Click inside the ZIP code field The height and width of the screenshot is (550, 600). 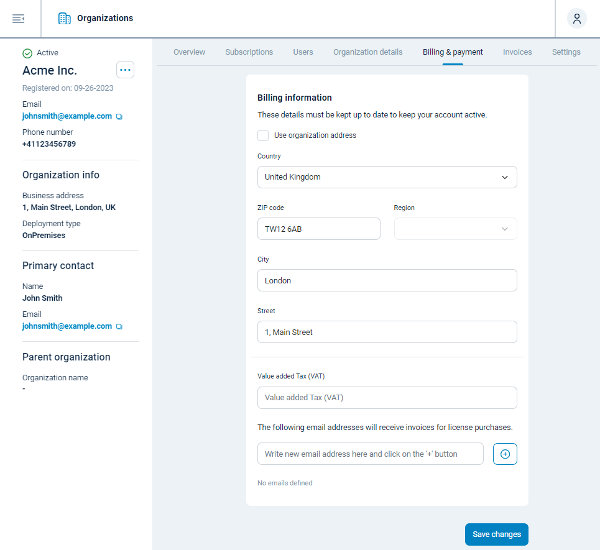click(x=318, y=229)
